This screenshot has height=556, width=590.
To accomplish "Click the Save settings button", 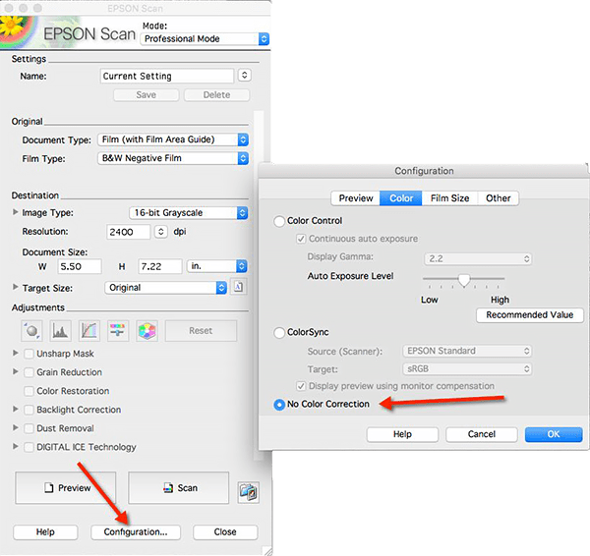I will 146,94.
